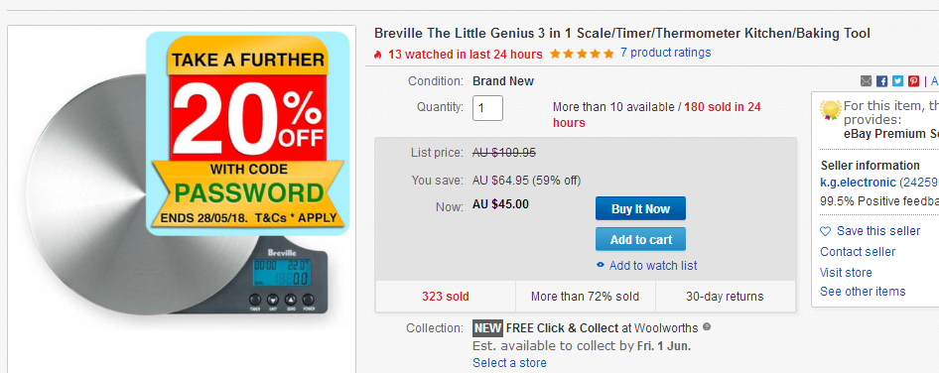Click the heart icon to save seller
939x373 pixels.
(x=825, y=231)
